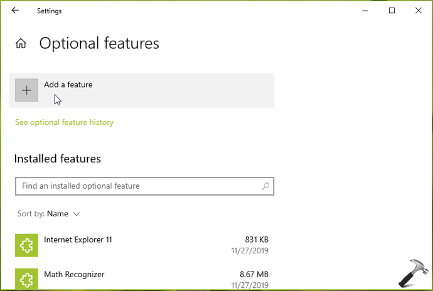Click the Internet Explorer 11 puzzle icon
The width and height of the screenshot is (433, 291).
pos(26,245)
